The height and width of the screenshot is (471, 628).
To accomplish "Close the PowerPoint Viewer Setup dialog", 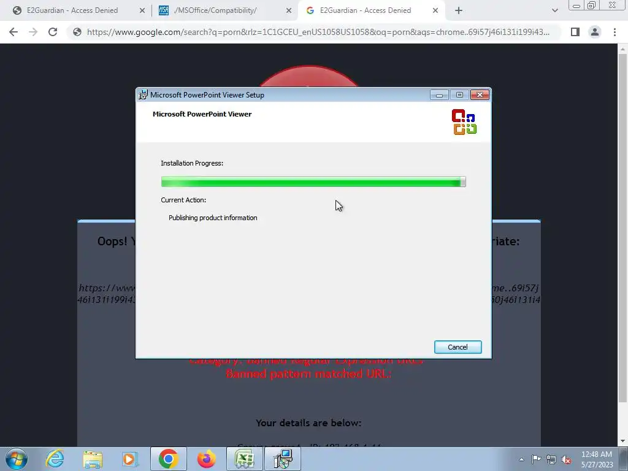I will tap(480, 95).
